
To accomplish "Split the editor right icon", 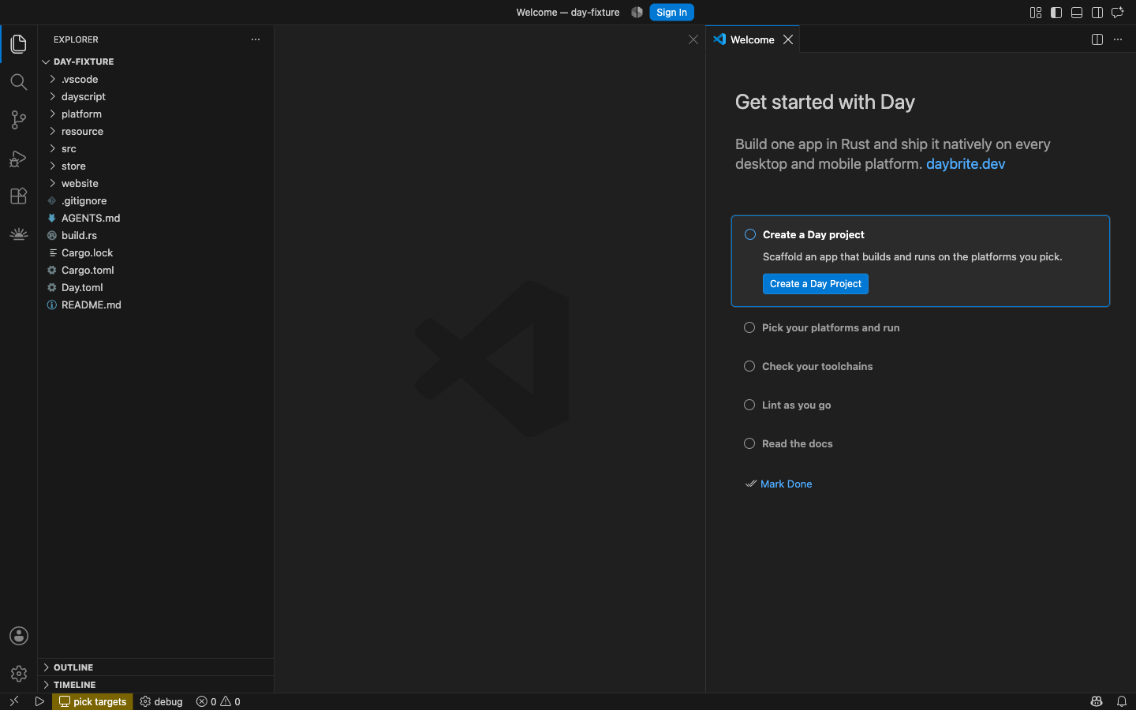I will pyautogui.click(x=1097, y=39).
